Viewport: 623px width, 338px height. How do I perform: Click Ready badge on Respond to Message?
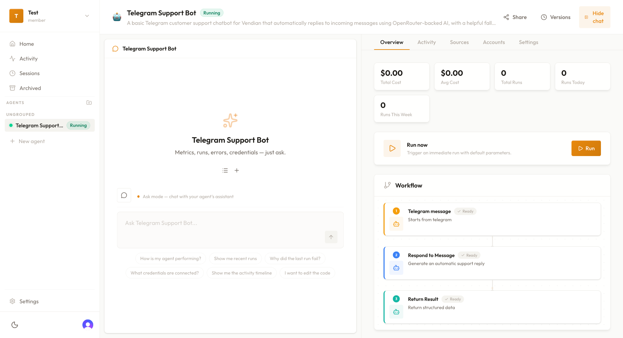click(x=469, y=255)
